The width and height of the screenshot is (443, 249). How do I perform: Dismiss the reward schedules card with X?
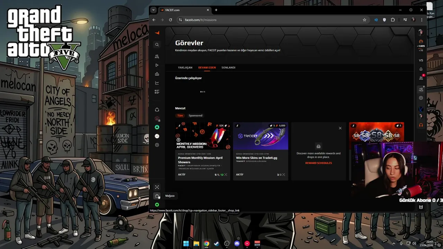coord(340,128)
